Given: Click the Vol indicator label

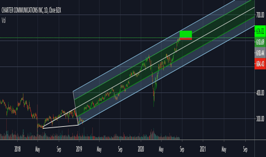Looking at the screenshot, I should coord(3,21).
